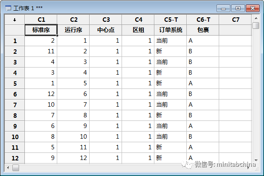Click 中心点 cell in row 11

(x=106, y=148)
